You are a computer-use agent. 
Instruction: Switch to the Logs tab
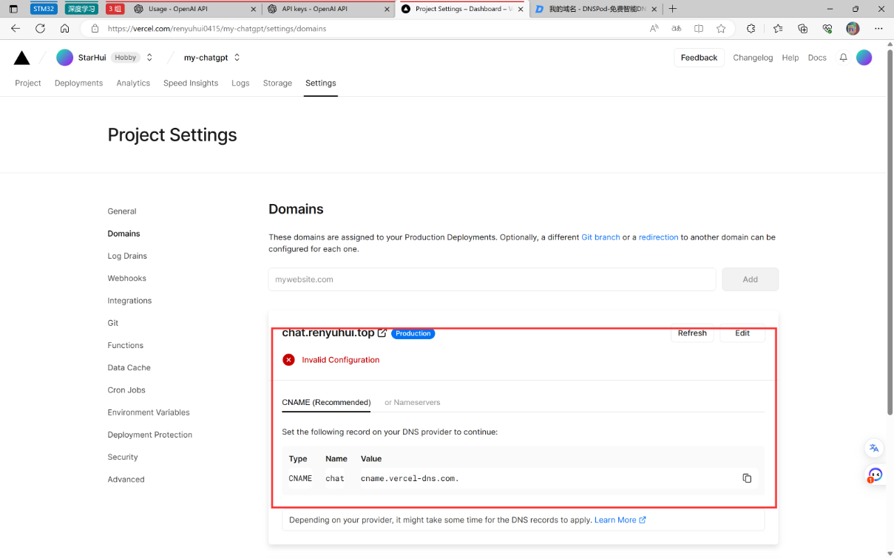click(x=240, y=84)
